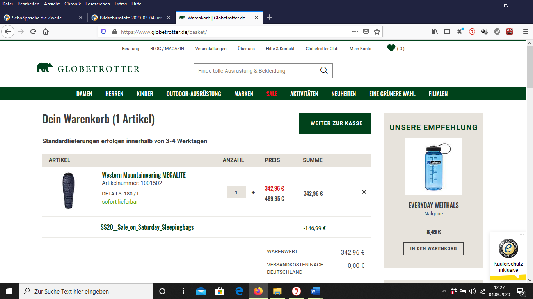Open the Chronik menu
This screenshot has height=299, width=533.
point(73,4)
